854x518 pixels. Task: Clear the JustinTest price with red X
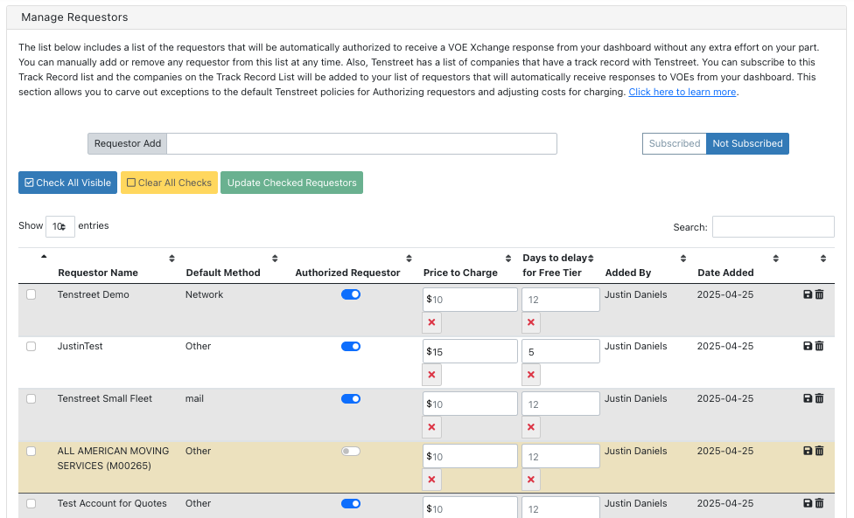(x=431, y=376)
